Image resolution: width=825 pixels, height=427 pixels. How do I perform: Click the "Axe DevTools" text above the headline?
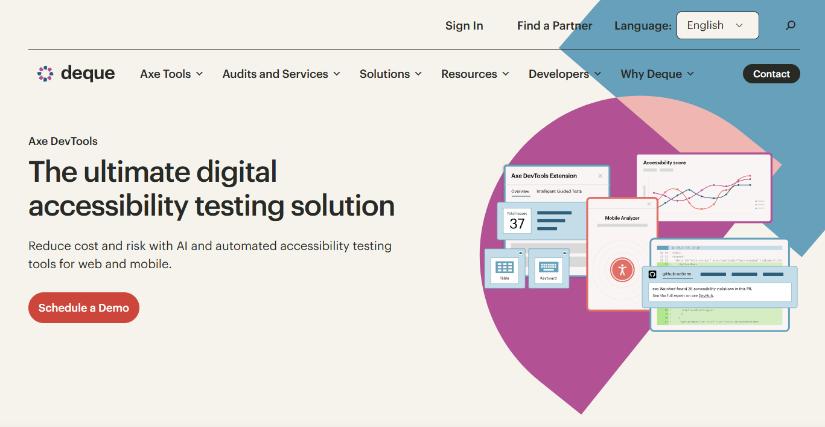point(63,141)
